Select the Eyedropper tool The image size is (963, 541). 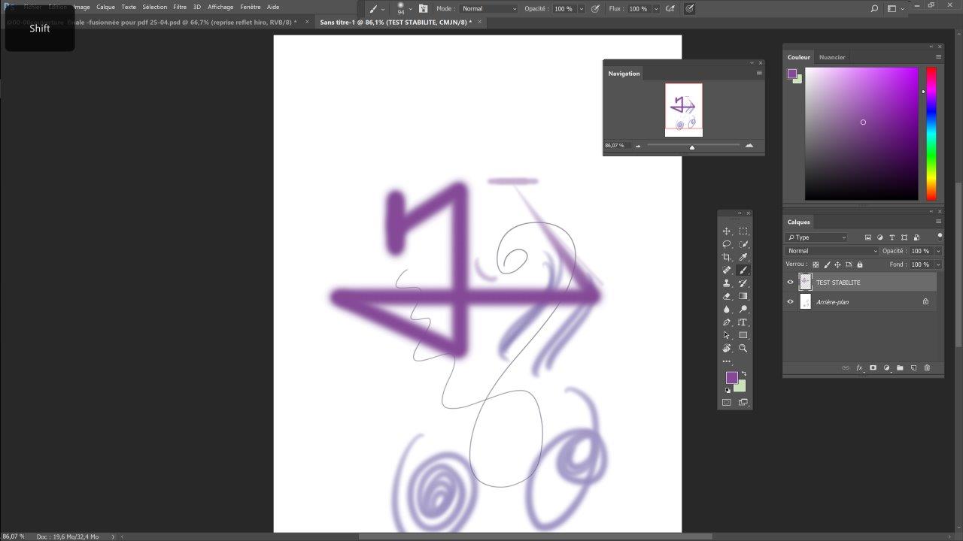743,257
